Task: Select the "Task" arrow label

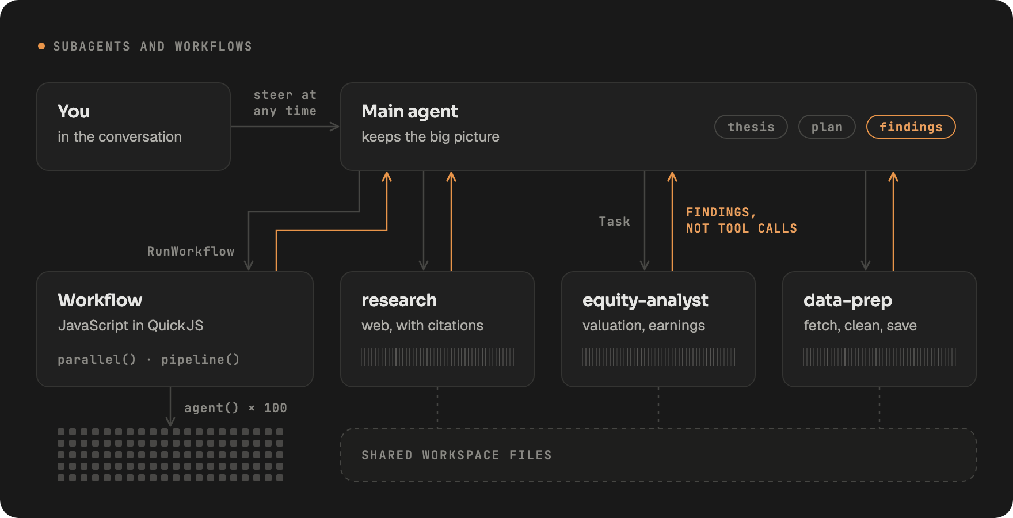Action: (614, 222)
